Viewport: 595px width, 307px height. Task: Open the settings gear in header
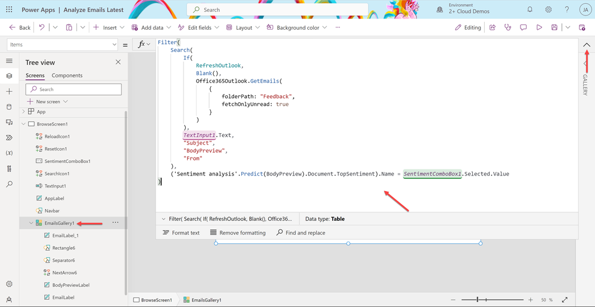[x=549, y=10]
